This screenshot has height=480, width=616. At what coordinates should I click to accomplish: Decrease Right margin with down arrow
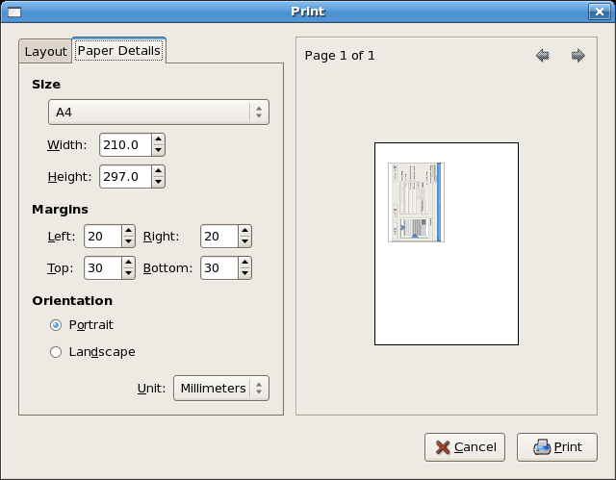[x=244, y=241]
